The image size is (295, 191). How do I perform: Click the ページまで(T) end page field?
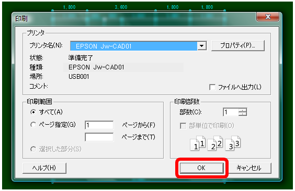tap(99, 137)
